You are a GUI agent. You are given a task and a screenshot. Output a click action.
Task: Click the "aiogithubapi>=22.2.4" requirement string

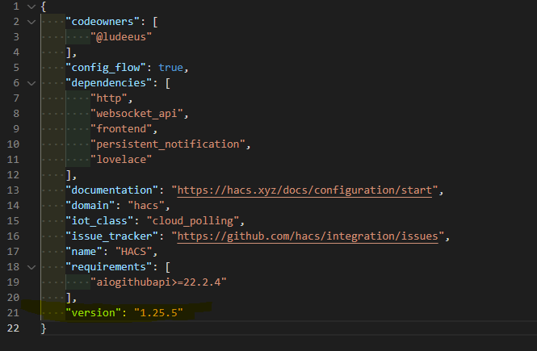(x=158, y=282)
